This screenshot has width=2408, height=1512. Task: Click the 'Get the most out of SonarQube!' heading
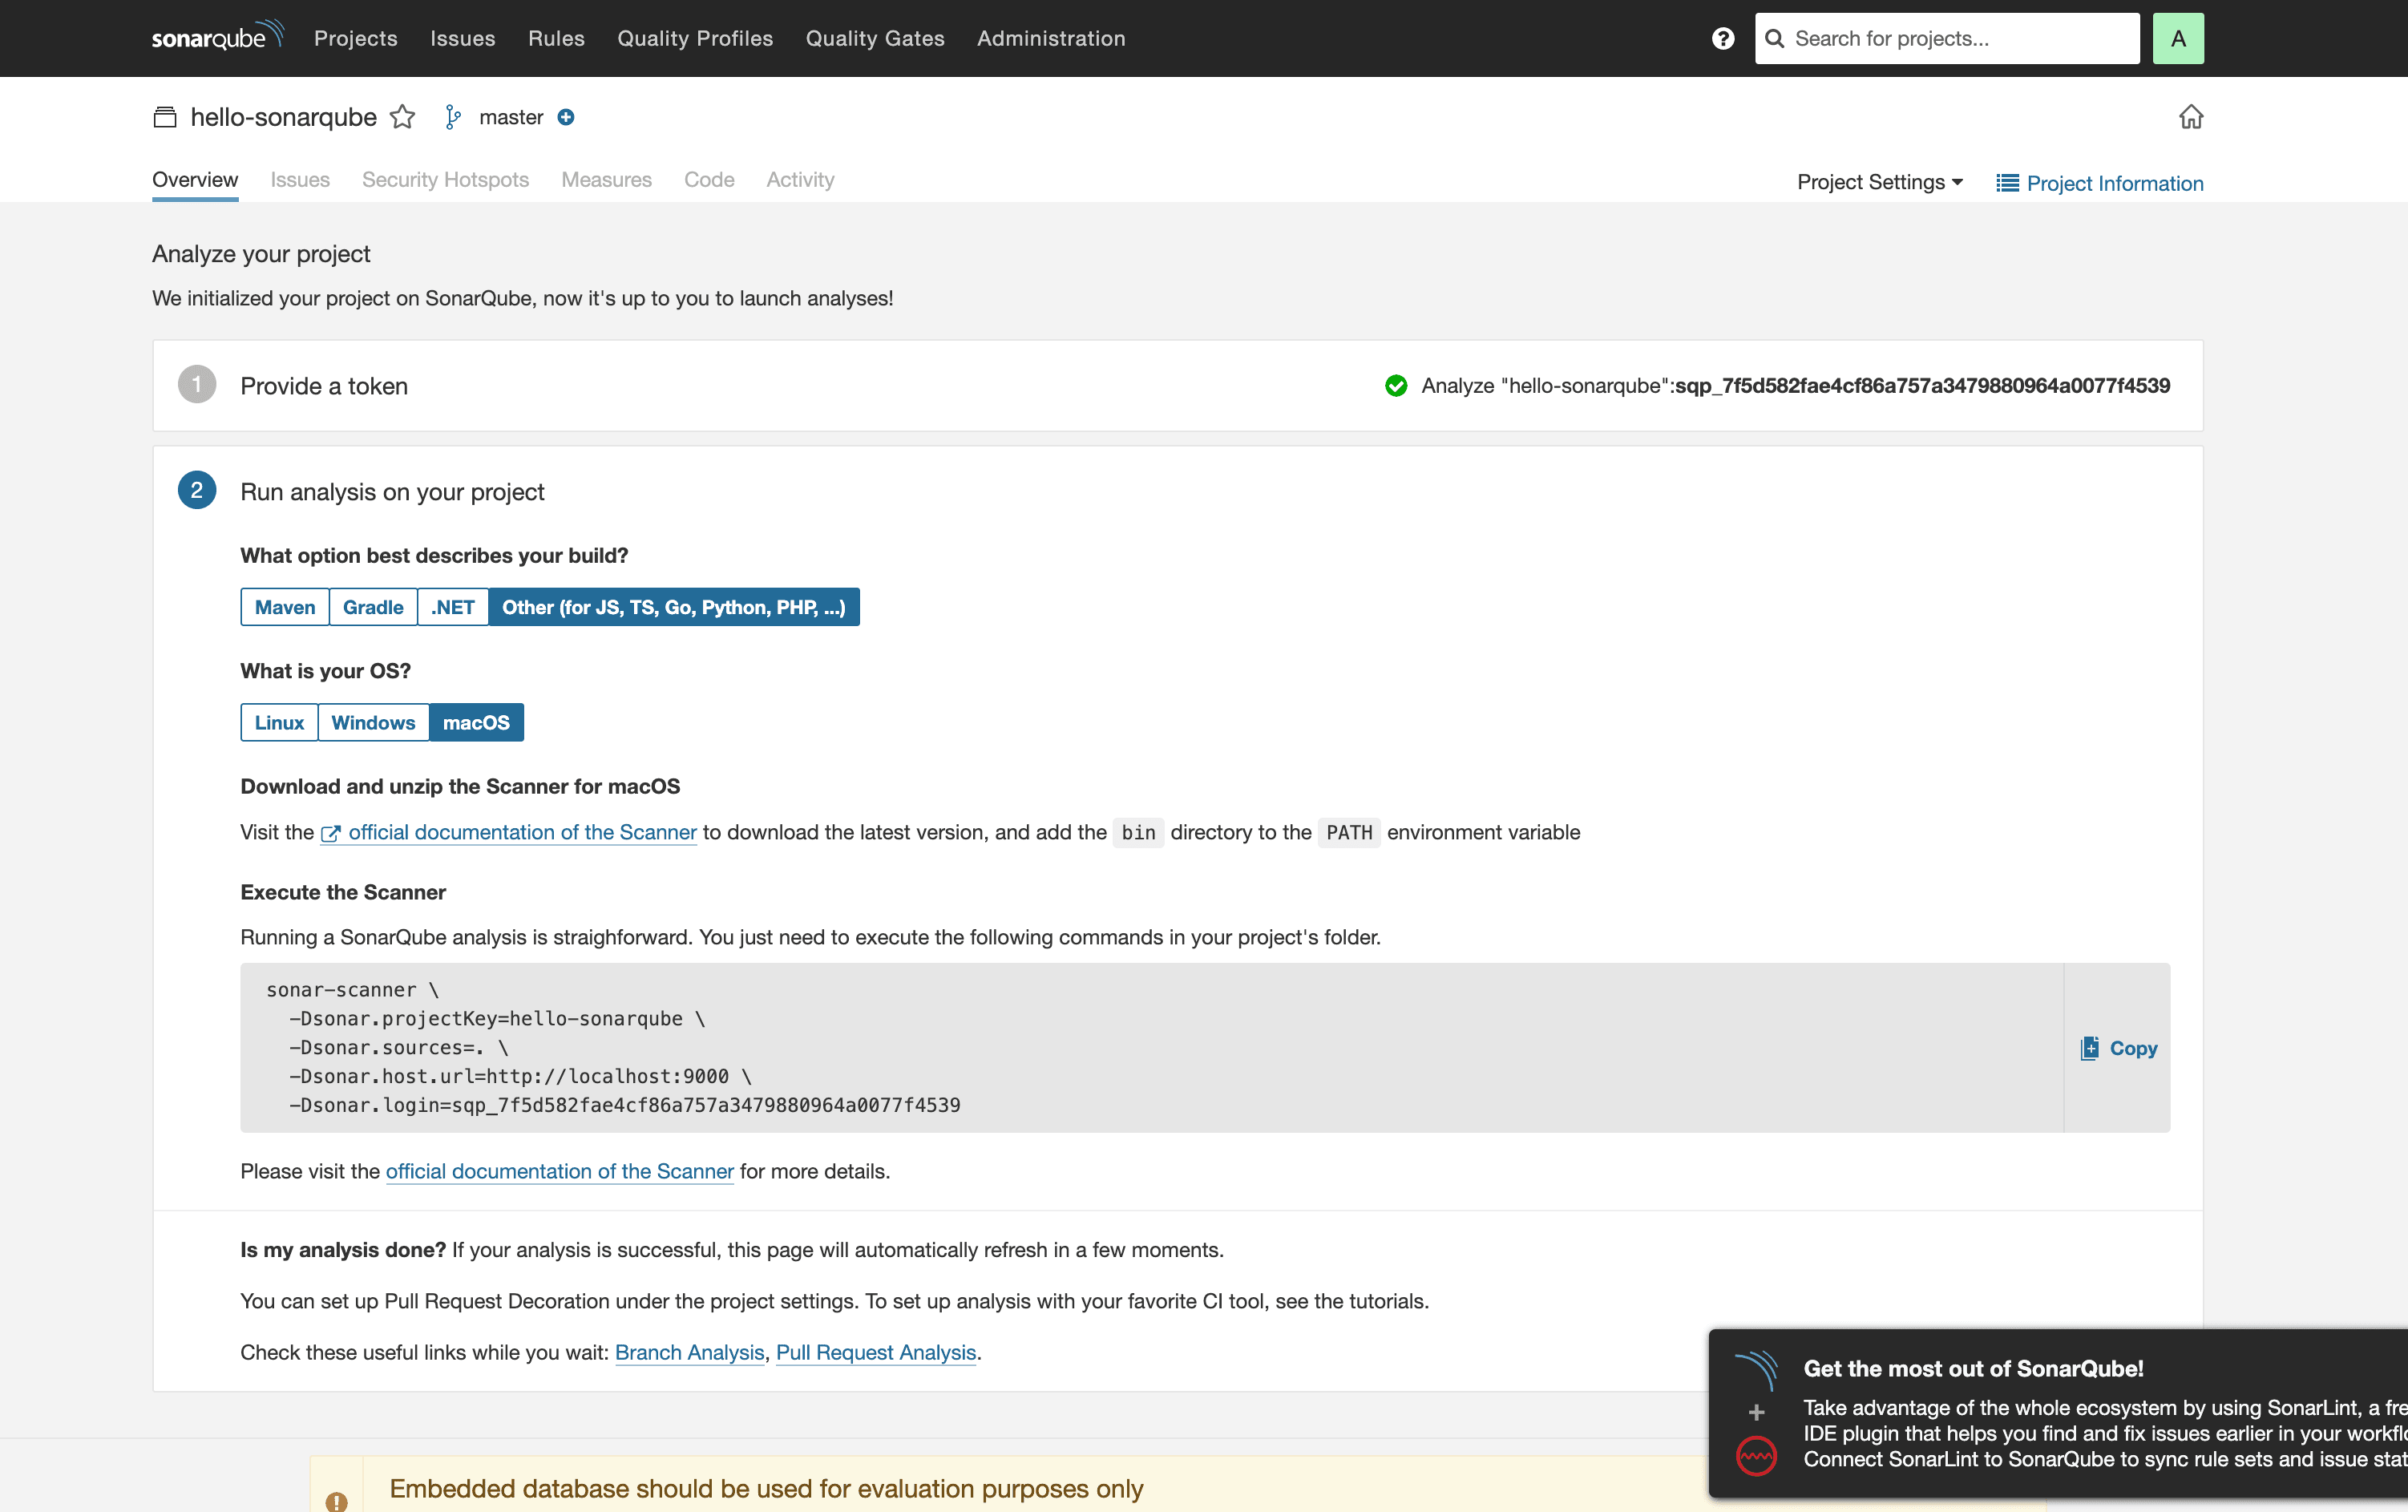click(1974, 1369)
